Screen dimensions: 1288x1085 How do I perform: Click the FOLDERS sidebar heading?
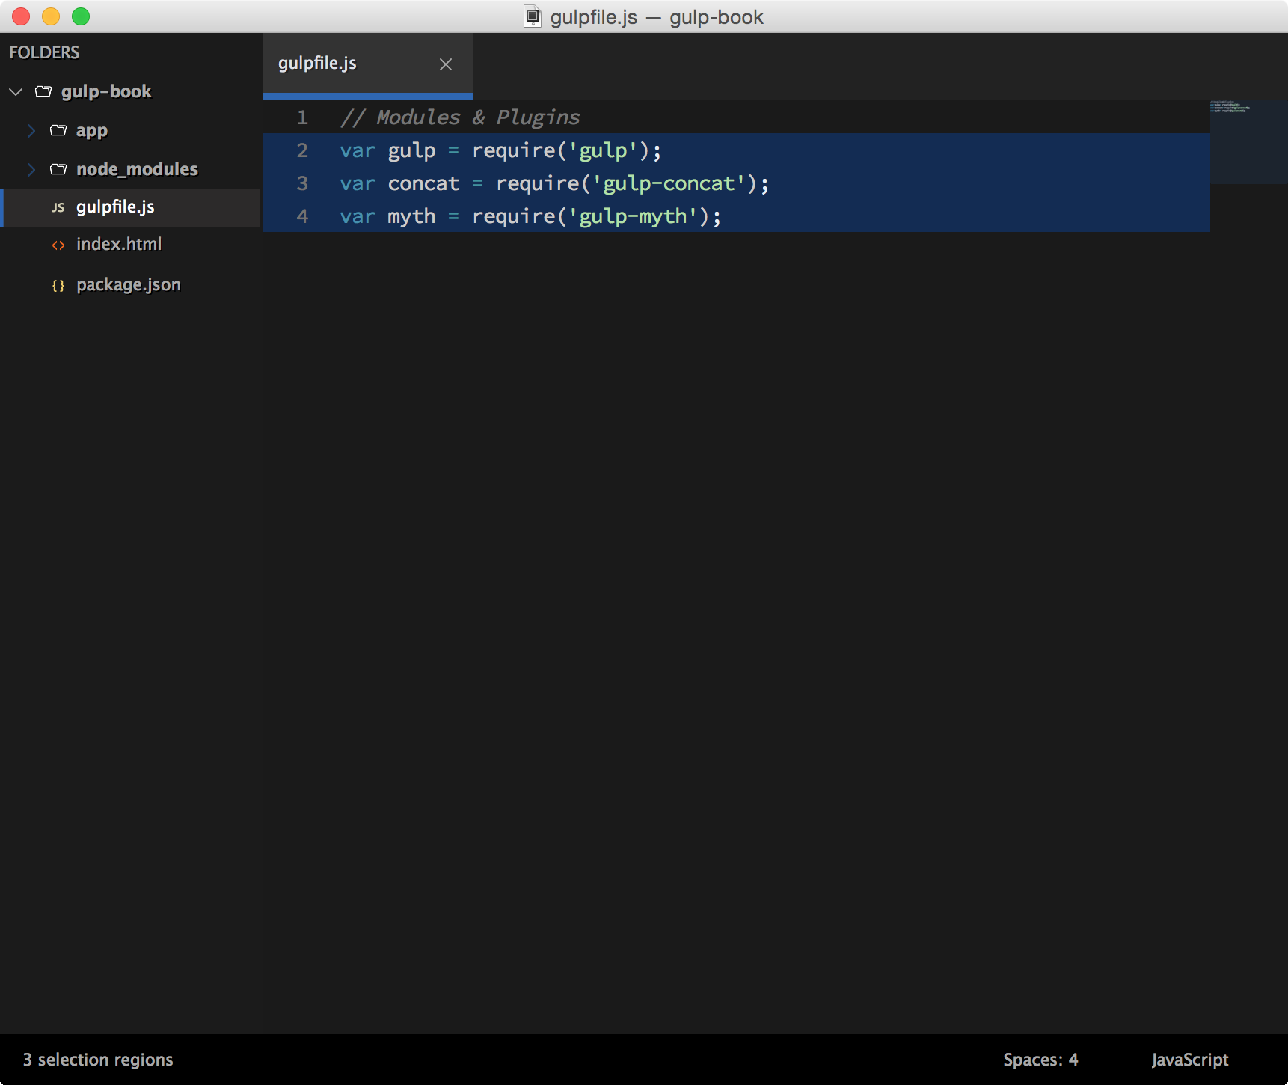44,52
